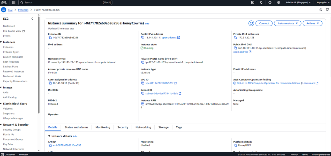Image resolution: width=331 pixels, height=156 pixels.
Task: Switch to the Security tab
Action: point(123,127)
